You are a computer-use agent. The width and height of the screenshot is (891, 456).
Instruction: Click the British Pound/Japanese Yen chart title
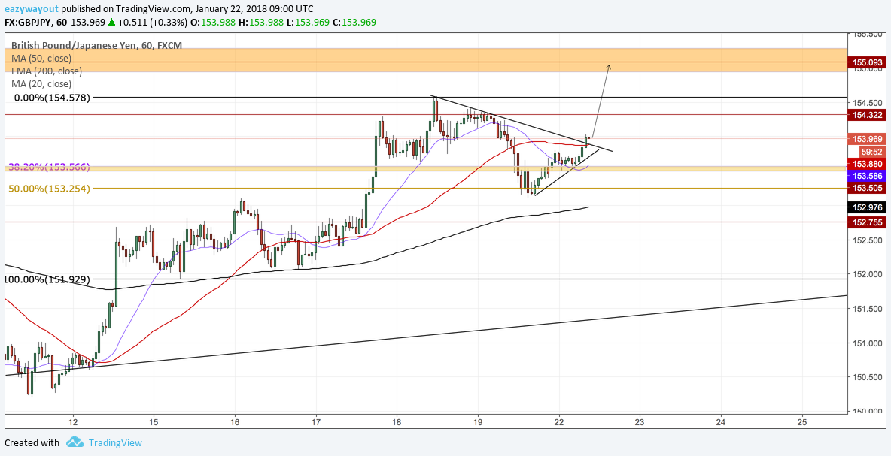[x=96, y=45]
